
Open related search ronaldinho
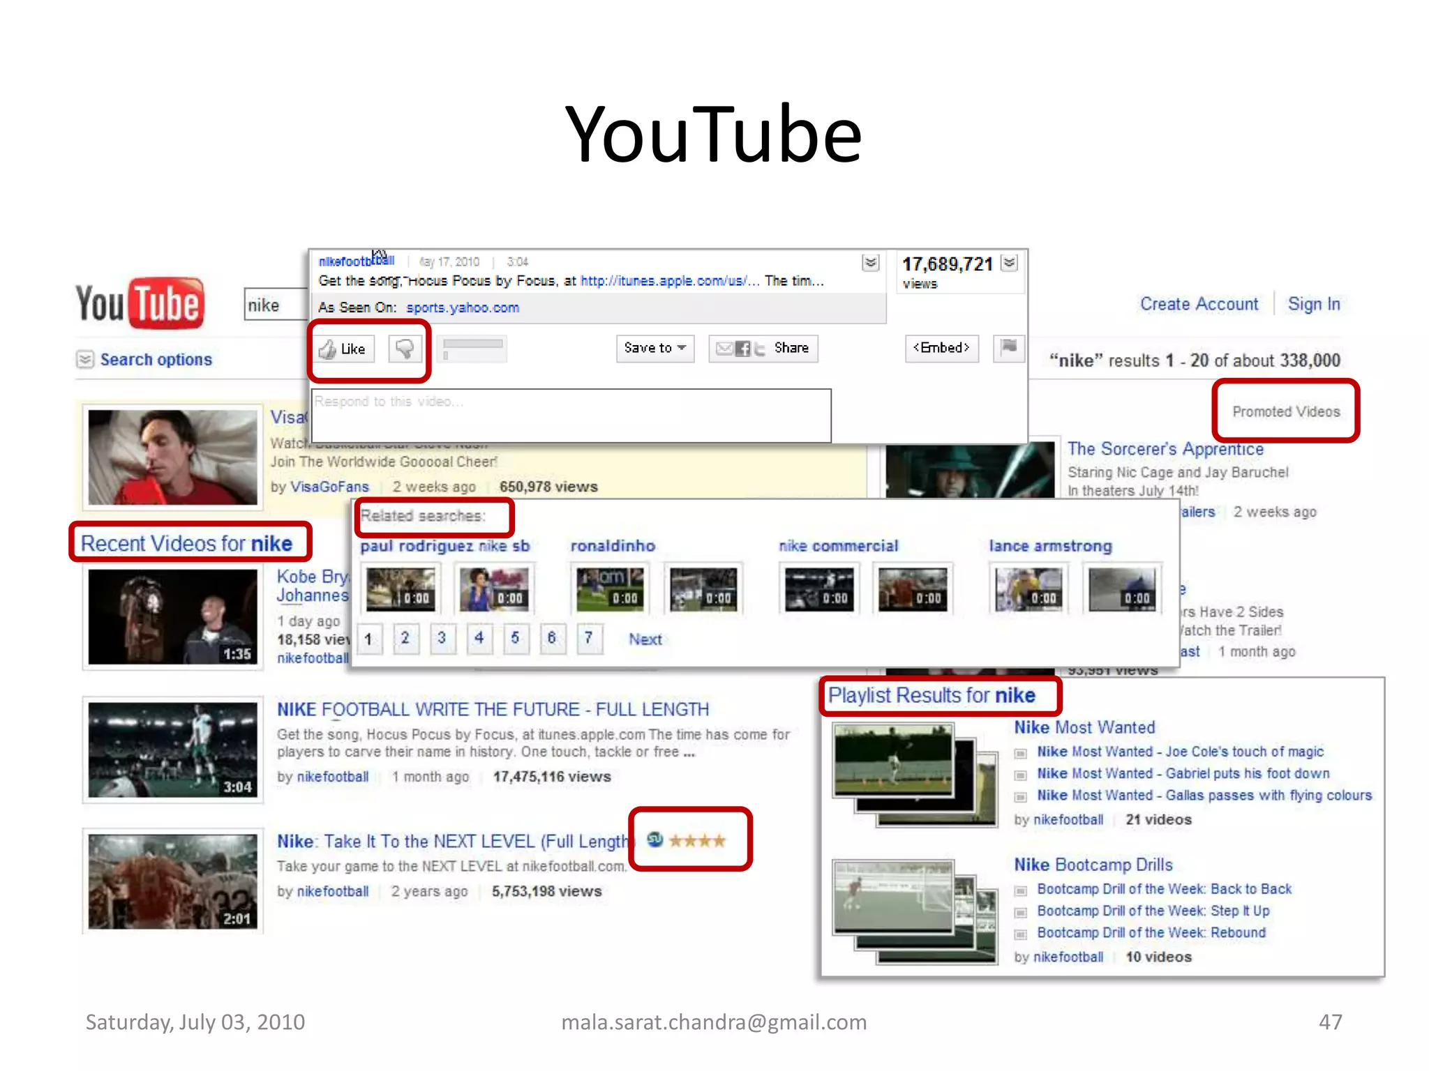pyautogui.click(x=613, y=546)
